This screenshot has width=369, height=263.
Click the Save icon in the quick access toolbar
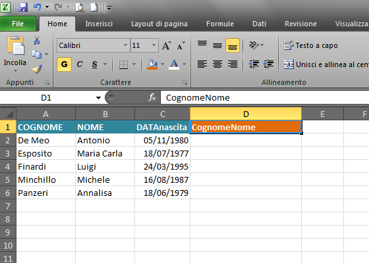click(23, 7)
